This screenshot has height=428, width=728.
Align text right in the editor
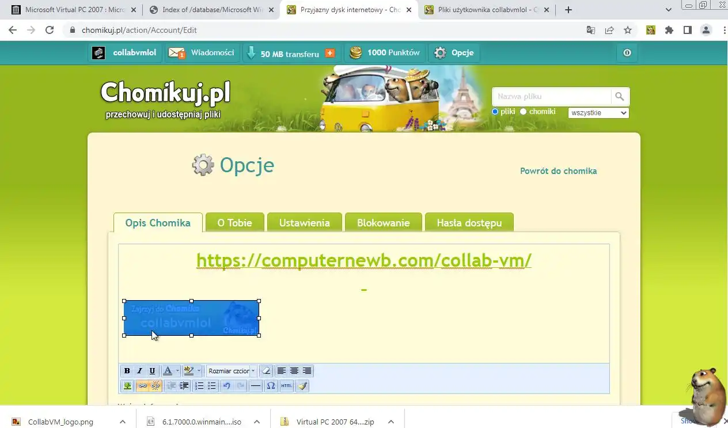(x=307, y=371)
